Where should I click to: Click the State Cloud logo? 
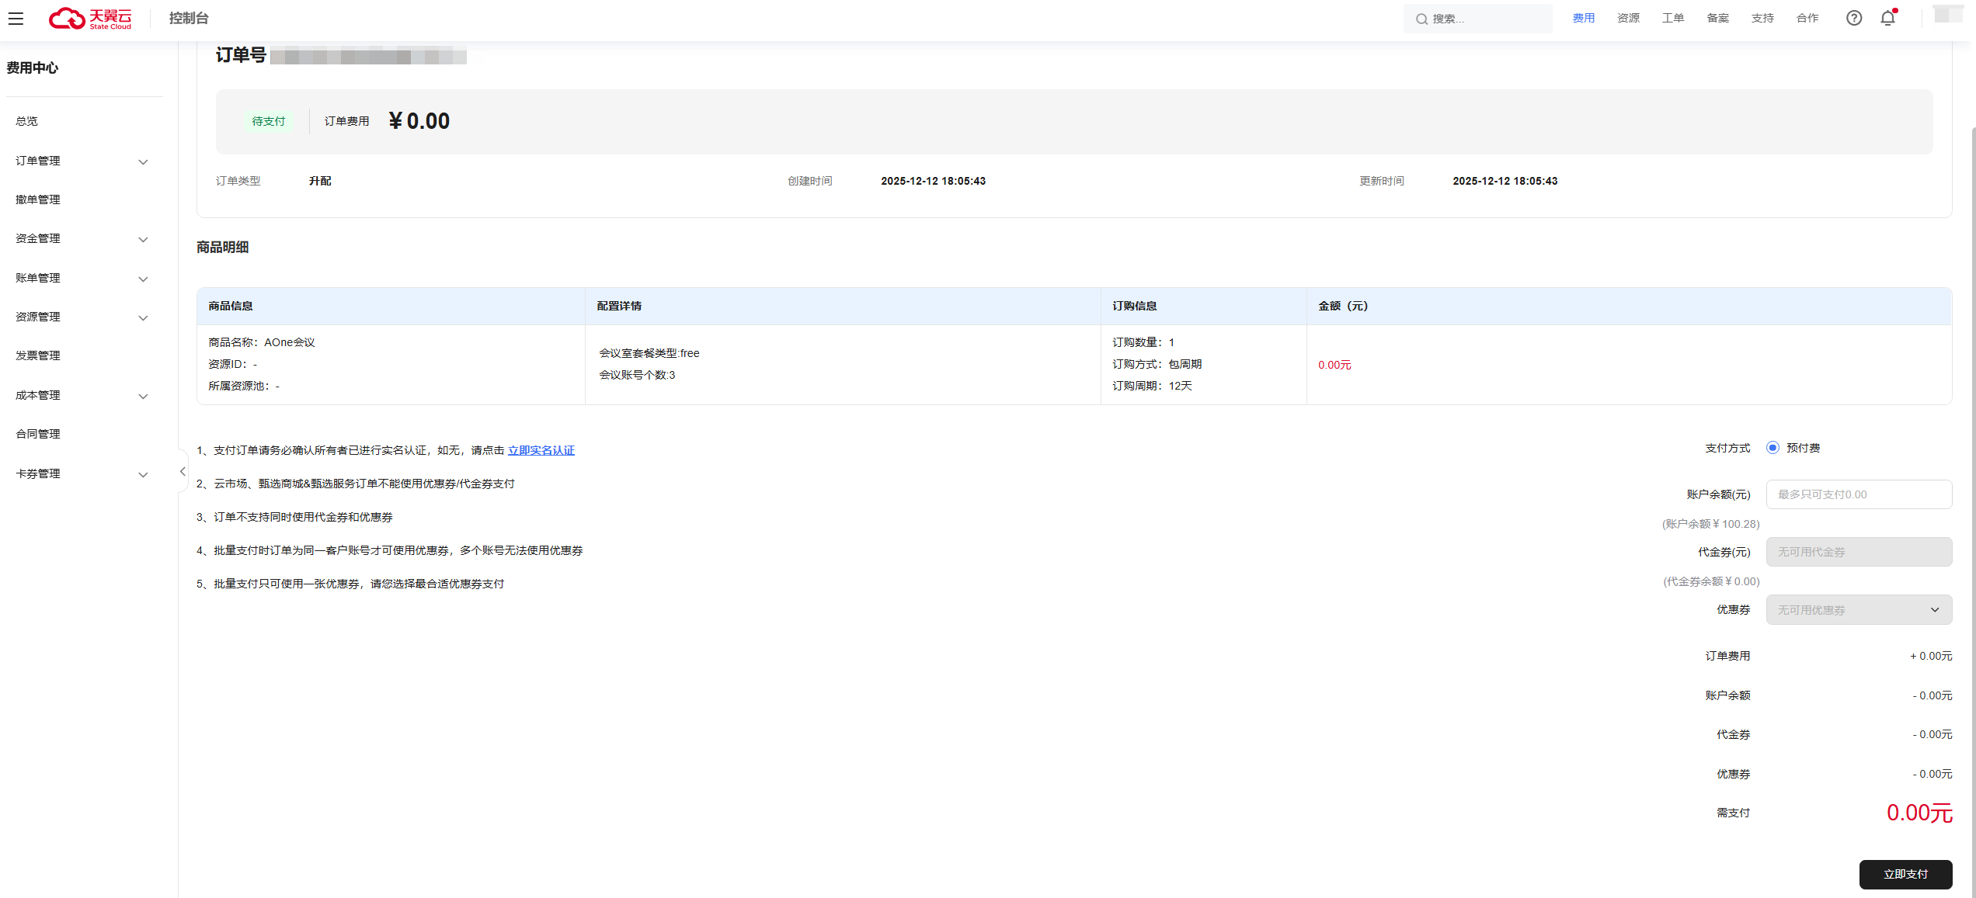tap(90, 18)
